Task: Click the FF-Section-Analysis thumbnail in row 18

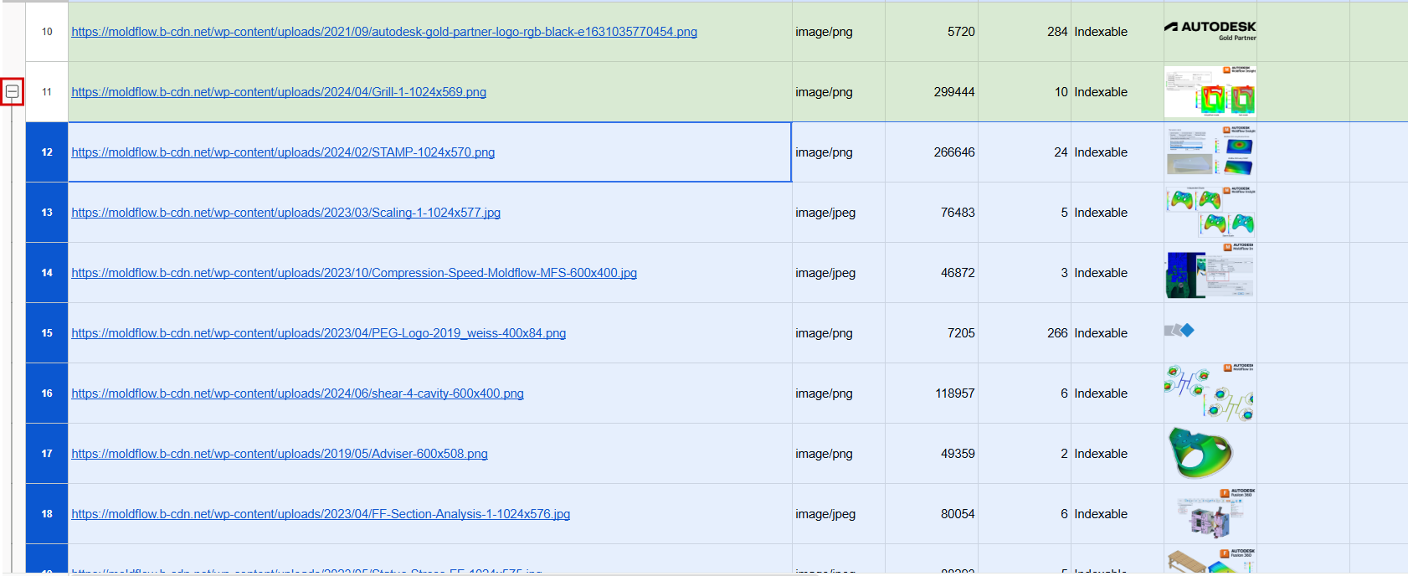Action: pos(1216,513)
